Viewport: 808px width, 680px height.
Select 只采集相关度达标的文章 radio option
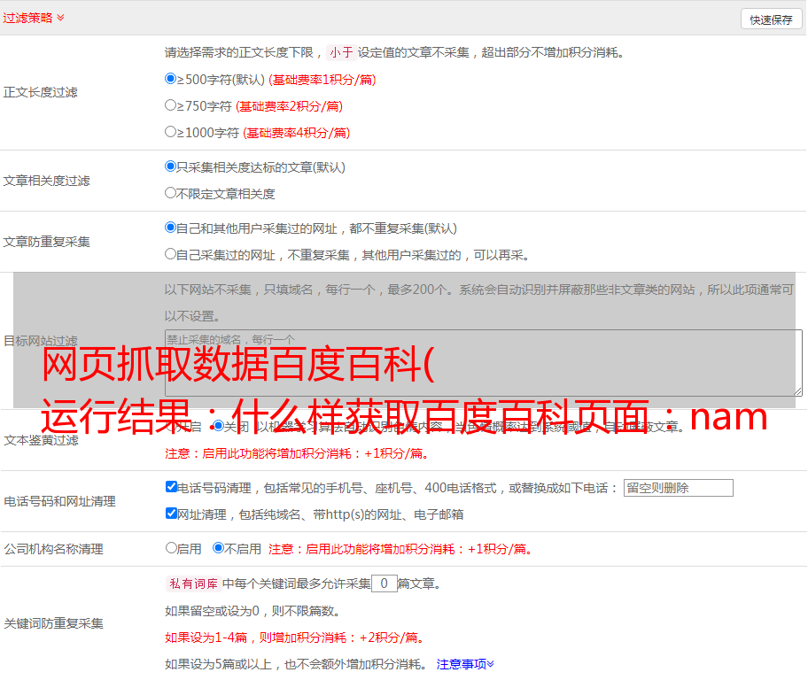(x=171, y=166)
